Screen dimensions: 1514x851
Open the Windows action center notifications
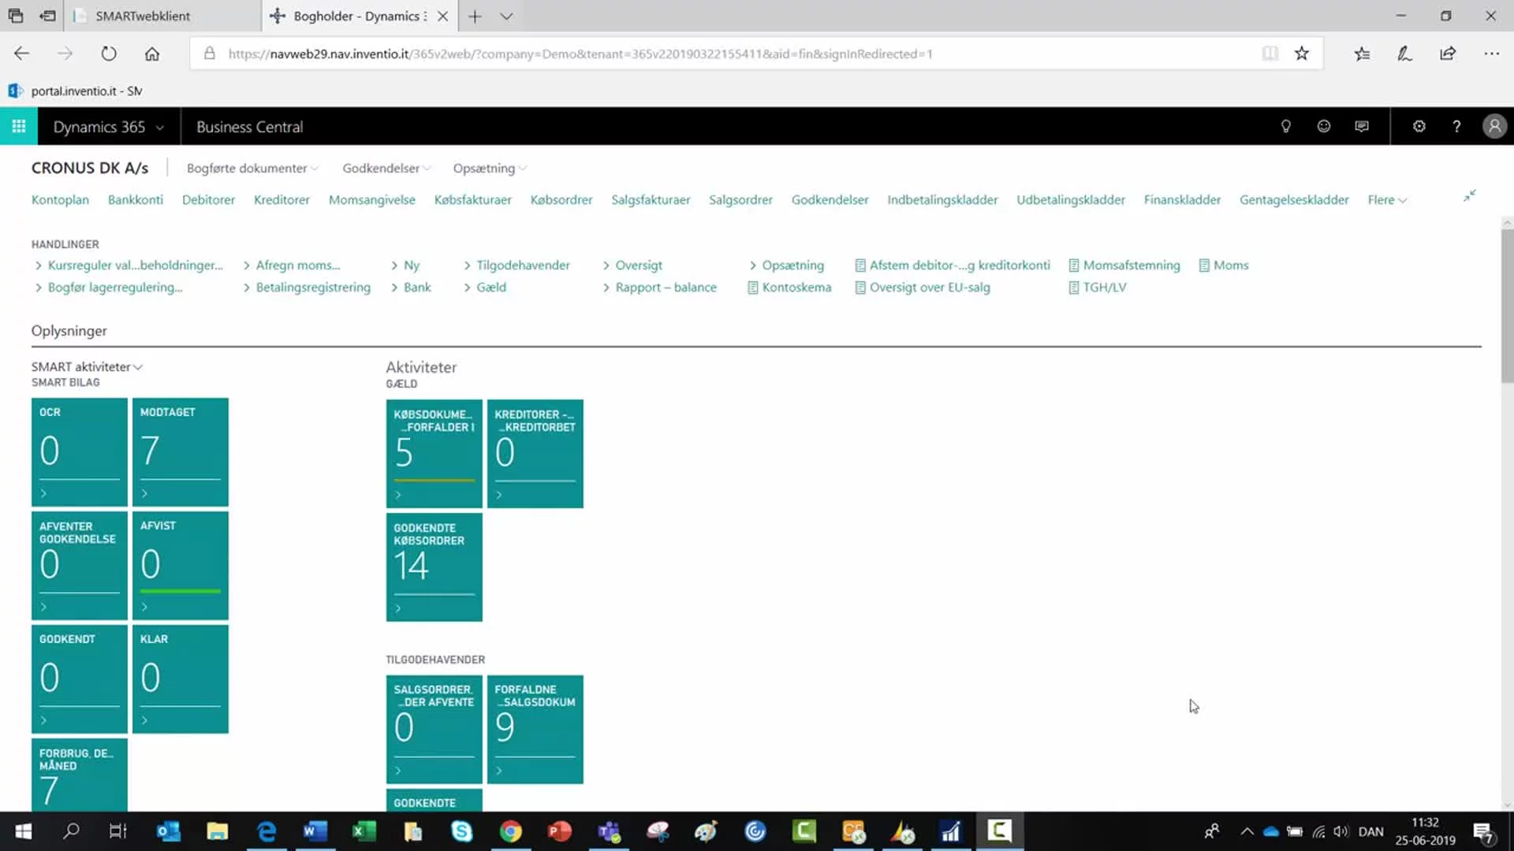point(1482,831)
